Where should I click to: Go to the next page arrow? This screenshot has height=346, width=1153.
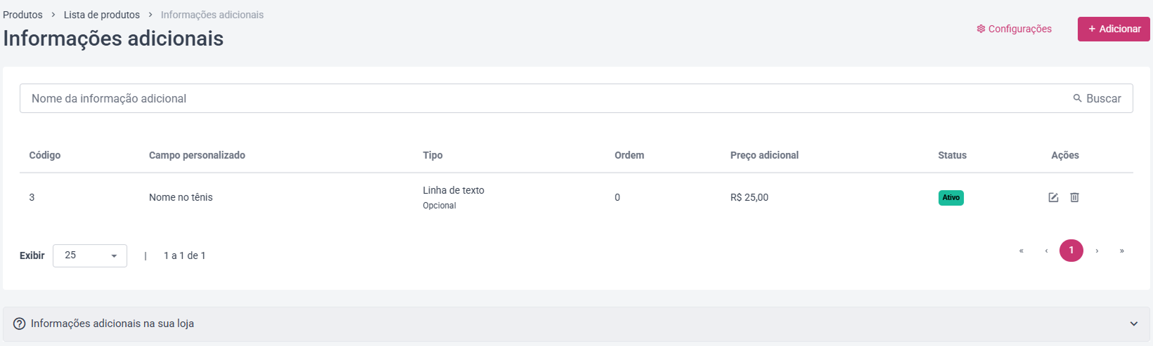click(1097, 251)
